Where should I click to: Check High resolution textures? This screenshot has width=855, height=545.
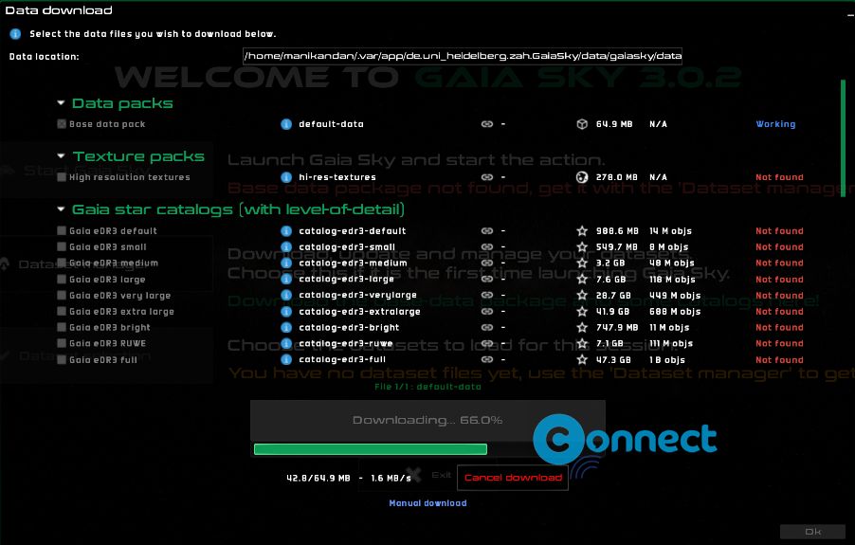[x=62, y=177]
